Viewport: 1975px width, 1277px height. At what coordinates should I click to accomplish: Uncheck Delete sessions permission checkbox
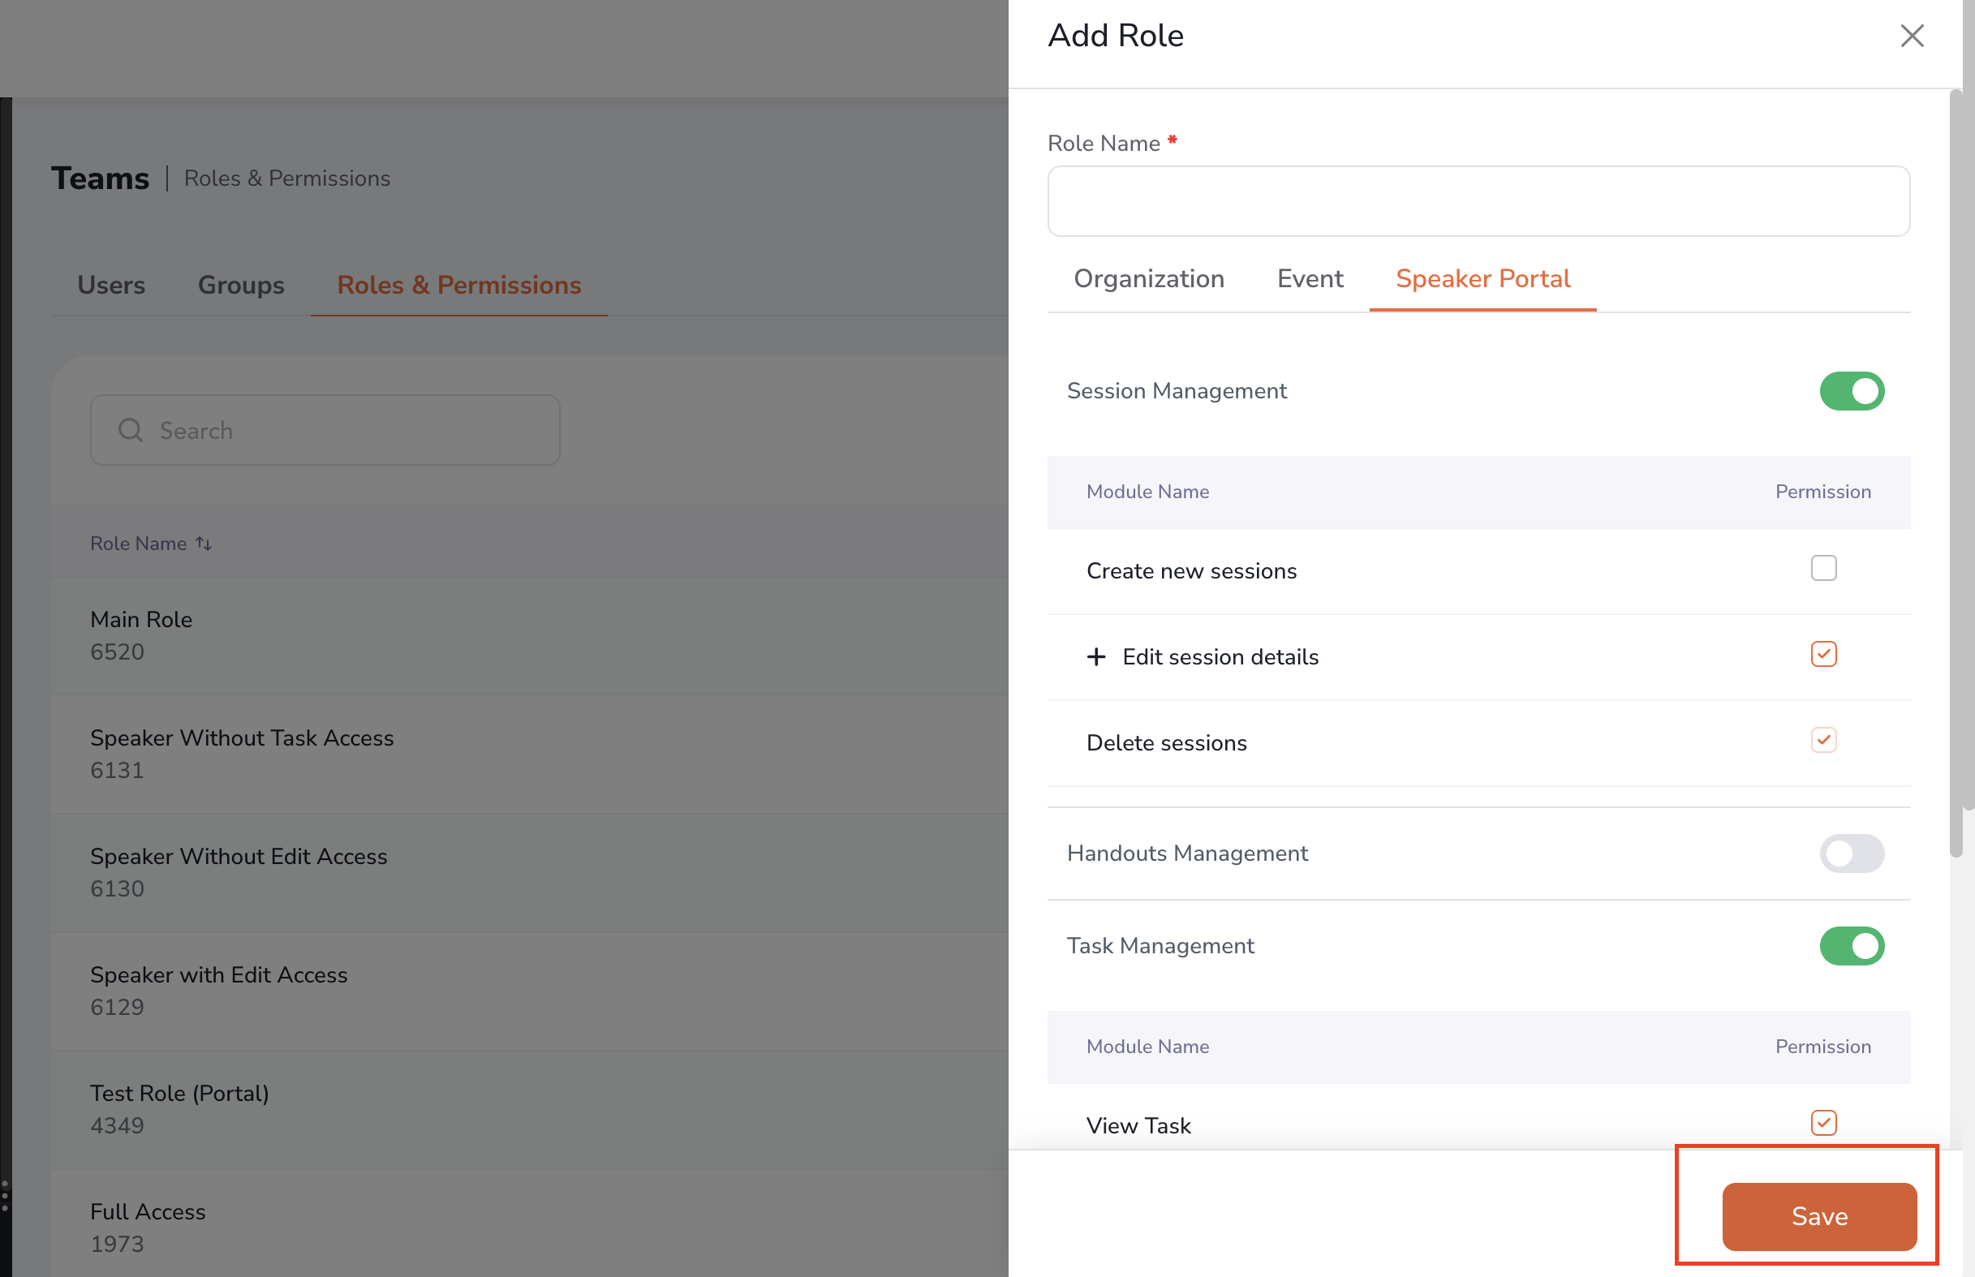point(1823,740)
